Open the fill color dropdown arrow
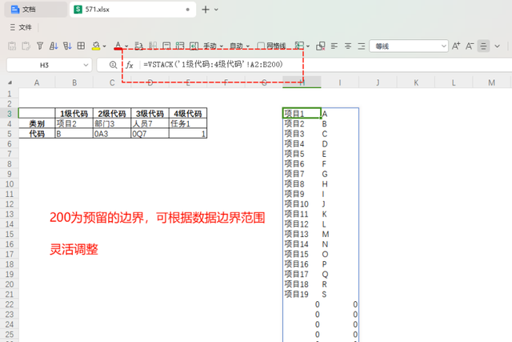512x342 pixels. (x=105, y=46)
